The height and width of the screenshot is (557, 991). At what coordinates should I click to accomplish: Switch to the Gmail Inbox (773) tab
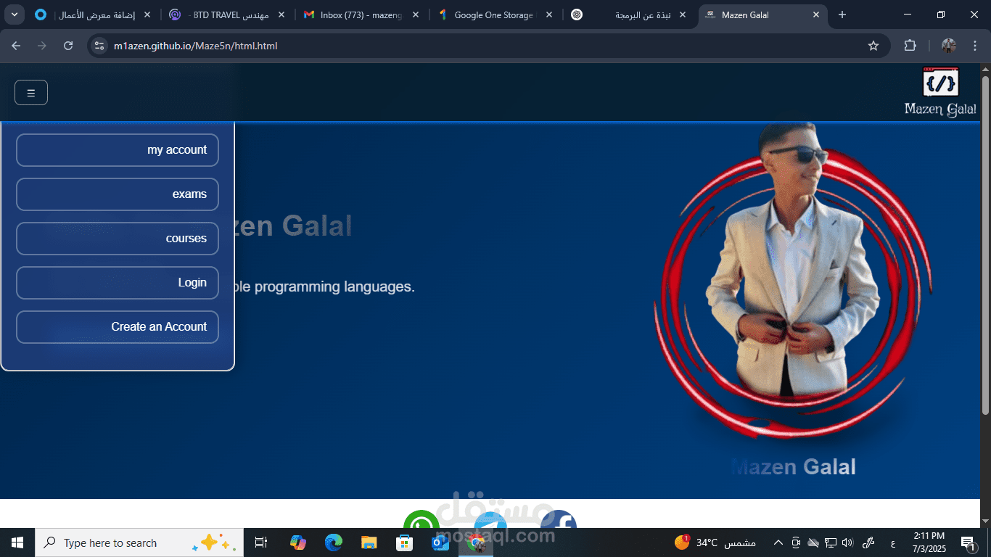tap(361, 15)
